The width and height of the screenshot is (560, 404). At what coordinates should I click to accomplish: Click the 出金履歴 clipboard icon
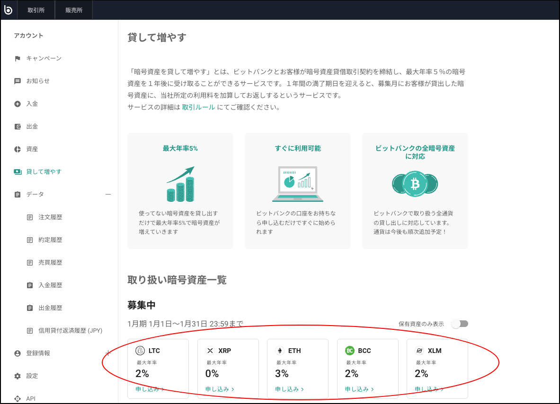(x=30, y=308)
